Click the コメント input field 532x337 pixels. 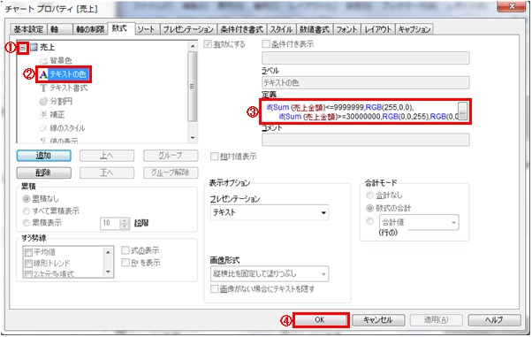coord(365,139)
